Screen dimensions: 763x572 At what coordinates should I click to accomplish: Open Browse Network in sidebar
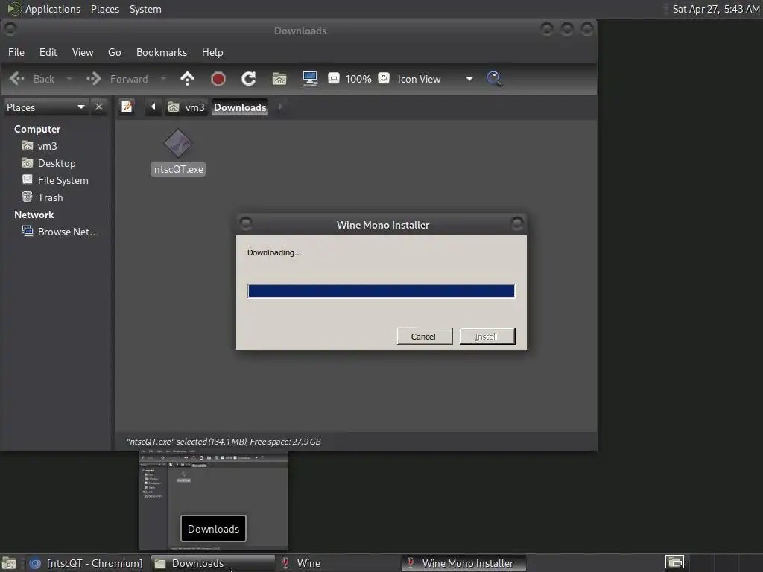coord(68,232)
